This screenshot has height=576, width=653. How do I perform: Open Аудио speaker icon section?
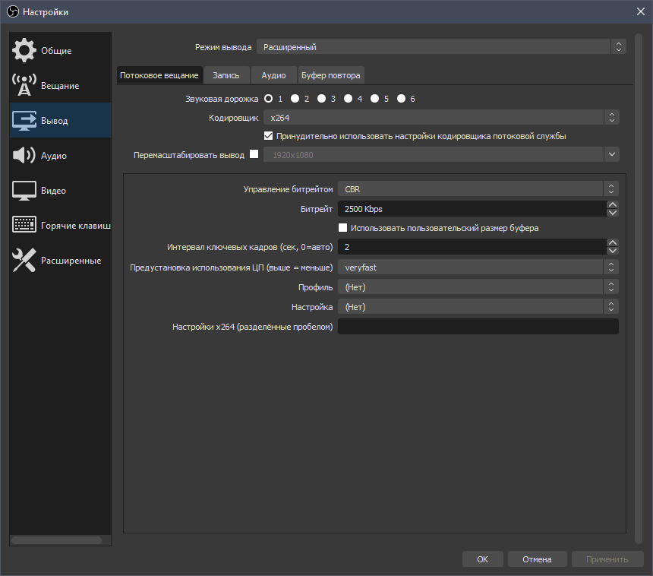pyautogui.click(x=24, y=155)
